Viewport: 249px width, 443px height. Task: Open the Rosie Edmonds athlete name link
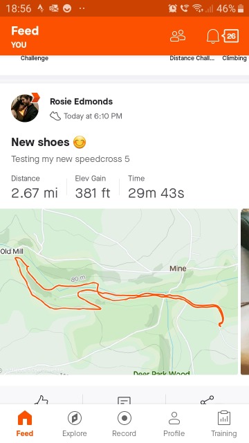(82, 102)
